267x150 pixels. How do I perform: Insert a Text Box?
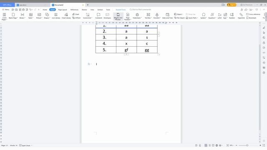pyautogui.click(x=148, y=16)
